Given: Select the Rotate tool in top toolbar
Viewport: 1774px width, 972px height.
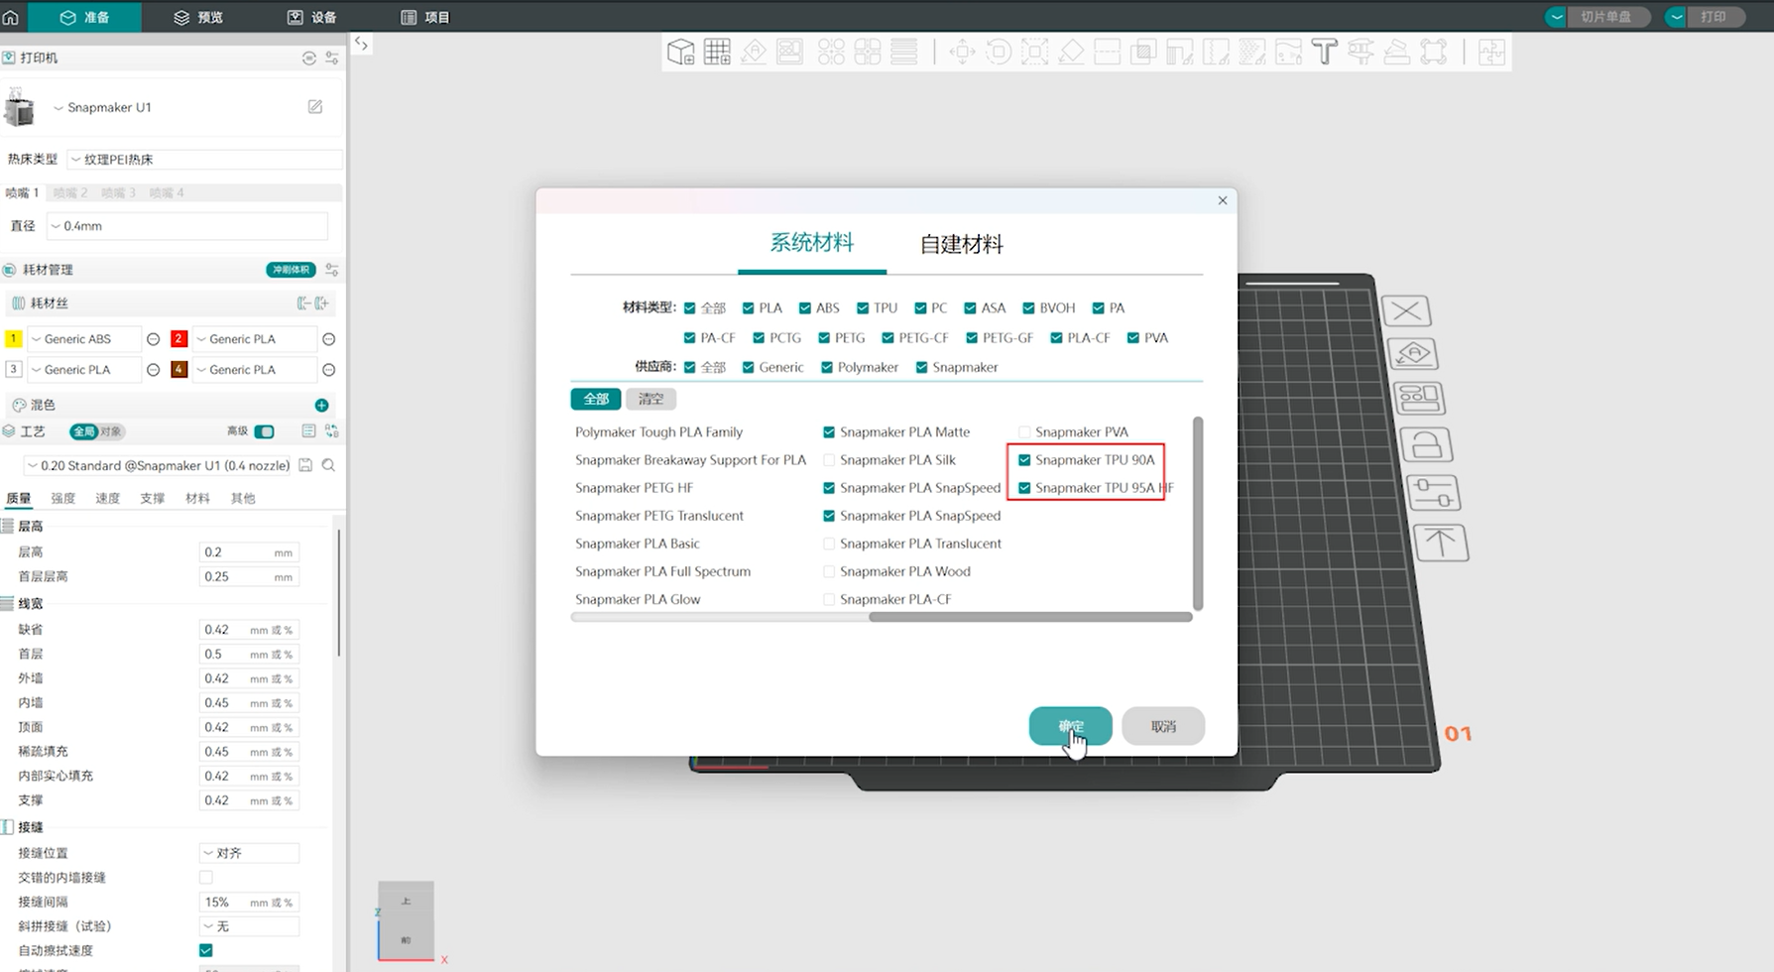Looking at the screenshot, I should pyautogui.click(x=999, y=52).
